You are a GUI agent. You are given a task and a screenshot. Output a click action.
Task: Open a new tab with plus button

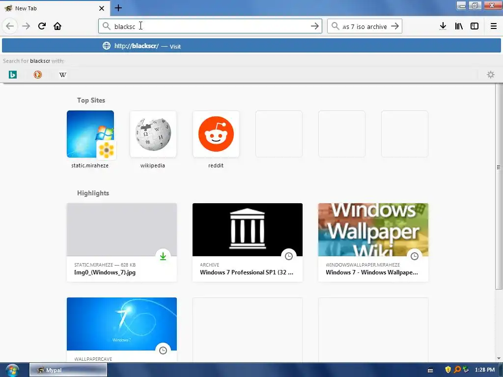click(x=118, y=8)
